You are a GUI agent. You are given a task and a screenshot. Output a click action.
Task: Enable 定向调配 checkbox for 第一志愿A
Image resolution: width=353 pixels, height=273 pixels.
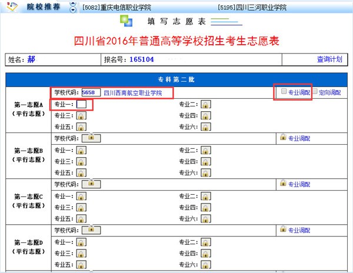click(x=315, y=91)
